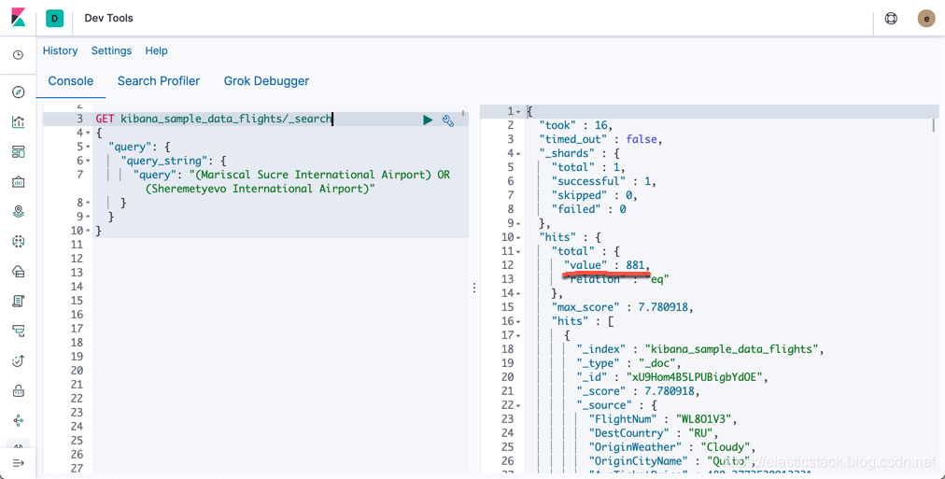This screenshot has height=479, width=945.
Task: Expand the side navigation menu
Action: (x=18, y=463)
